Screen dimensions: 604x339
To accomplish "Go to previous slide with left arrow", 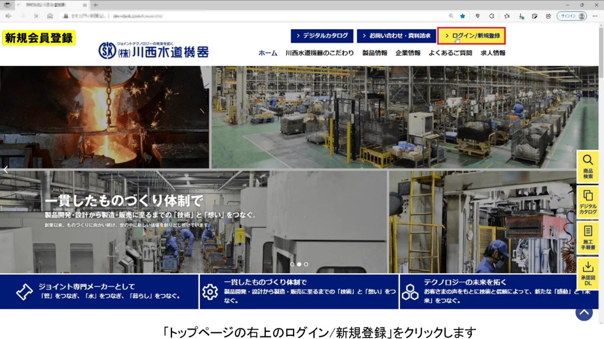I will 6,170.
